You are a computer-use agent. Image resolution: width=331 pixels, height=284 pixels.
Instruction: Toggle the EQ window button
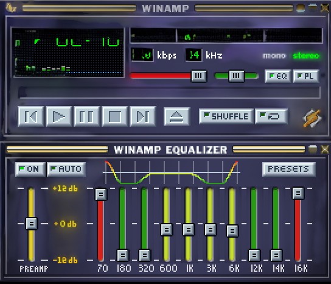[278, 76]
